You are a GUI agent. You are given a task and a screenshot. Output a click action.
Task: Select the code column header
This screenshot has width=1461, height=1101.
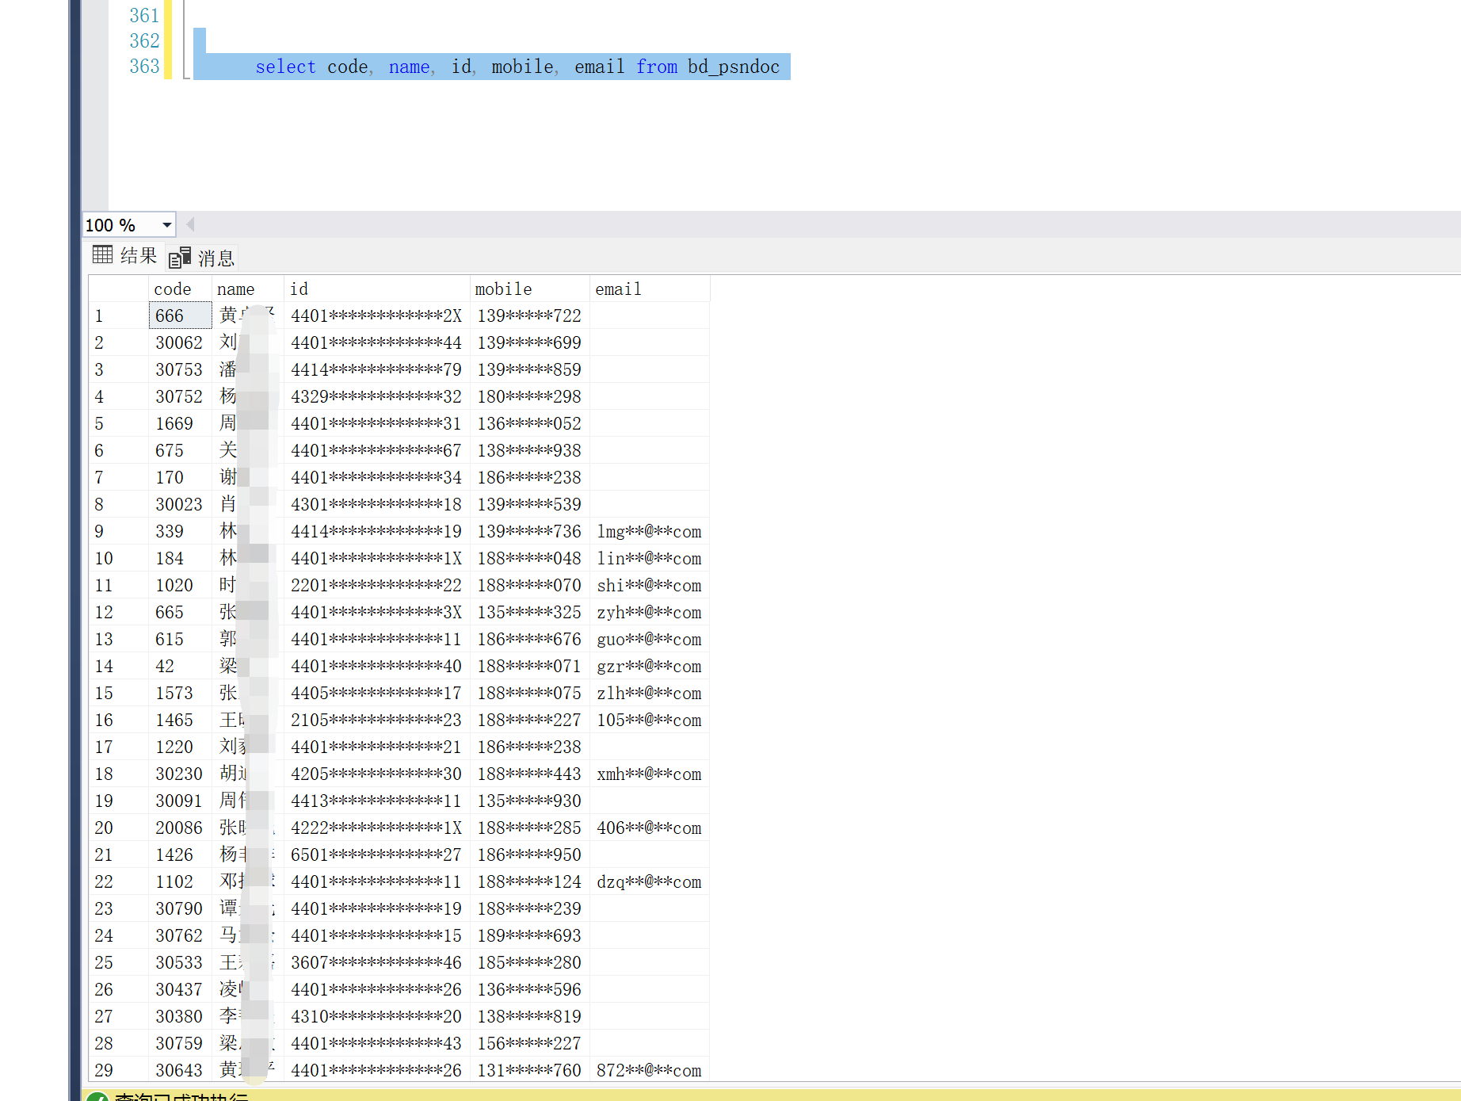172,289
